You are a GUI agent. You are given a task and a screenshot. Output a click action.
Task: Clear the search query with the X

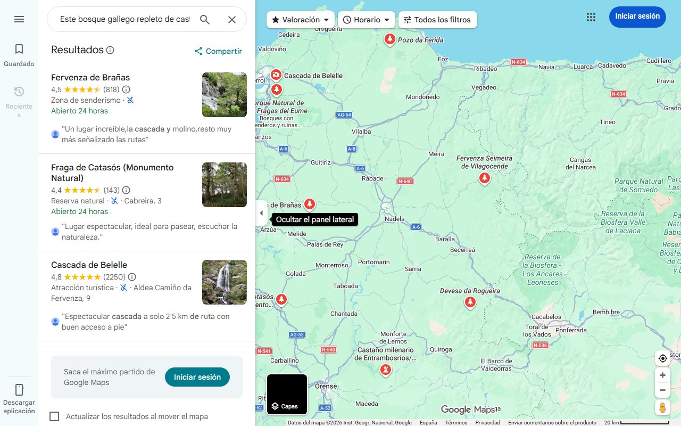coord(232,19)
